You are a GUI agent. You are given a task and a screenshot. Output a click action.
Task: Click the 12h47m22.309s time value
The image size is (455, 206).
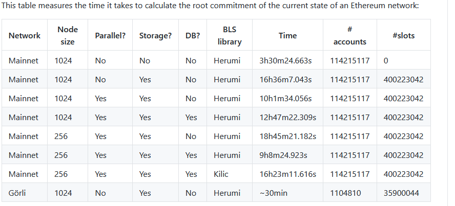point(288,118)
